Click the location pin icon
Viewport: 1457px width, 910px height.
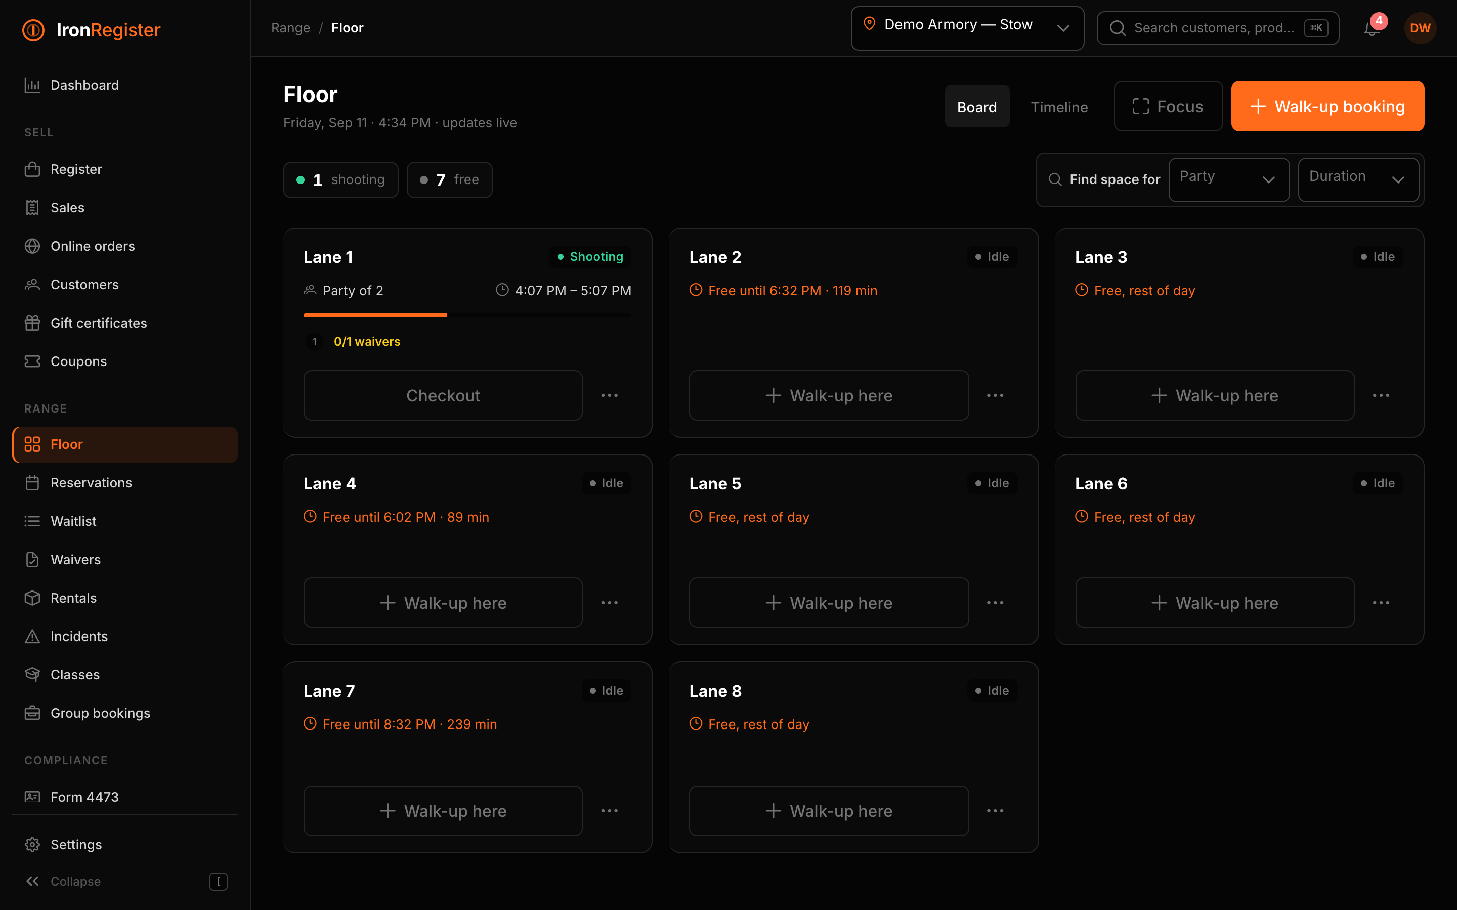point(869,24)
